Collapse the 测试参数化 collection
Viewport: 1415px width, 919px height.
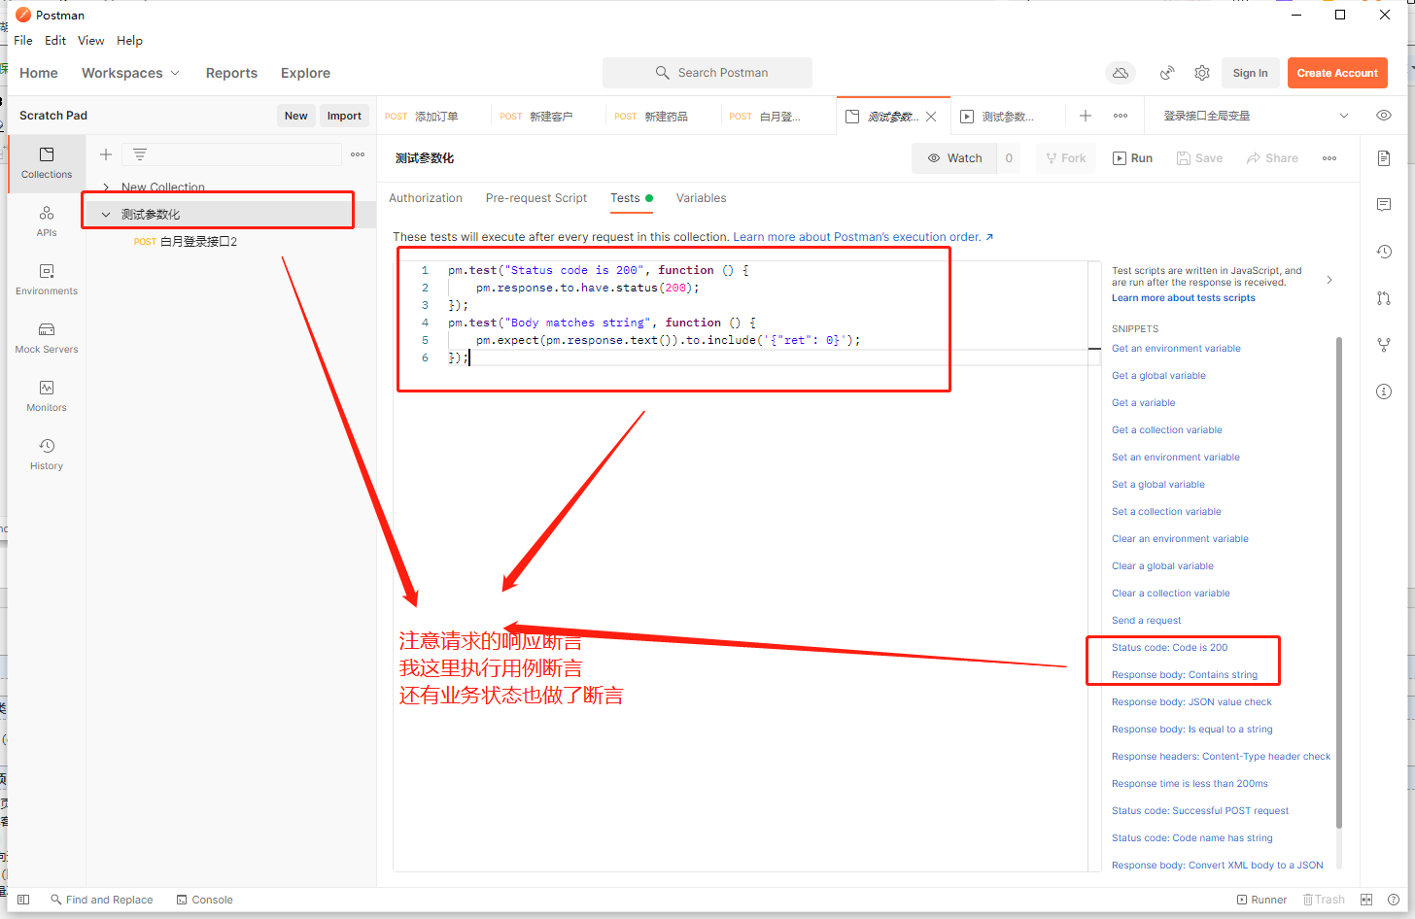tap(106, 215)
